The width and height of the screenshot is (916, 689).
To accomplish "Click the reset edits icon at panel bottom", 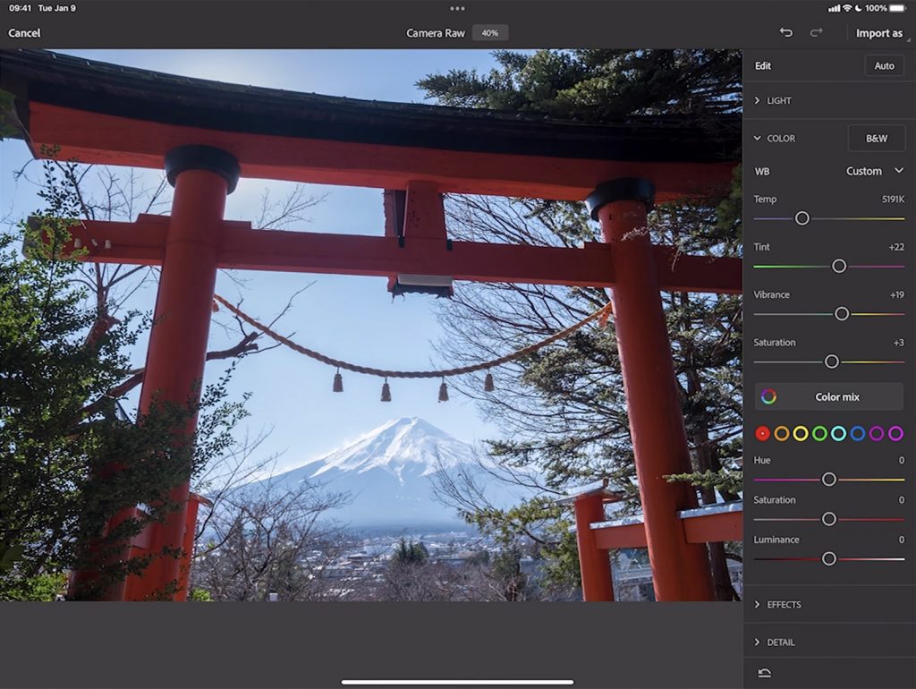I will pyautogui.click(x=764, y=673).
